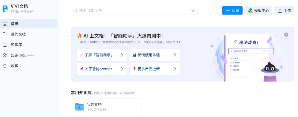Viewport: 298px width, 117px height.
Task: Click chevron on 关于智能prompt card
Action: [122, 69]
